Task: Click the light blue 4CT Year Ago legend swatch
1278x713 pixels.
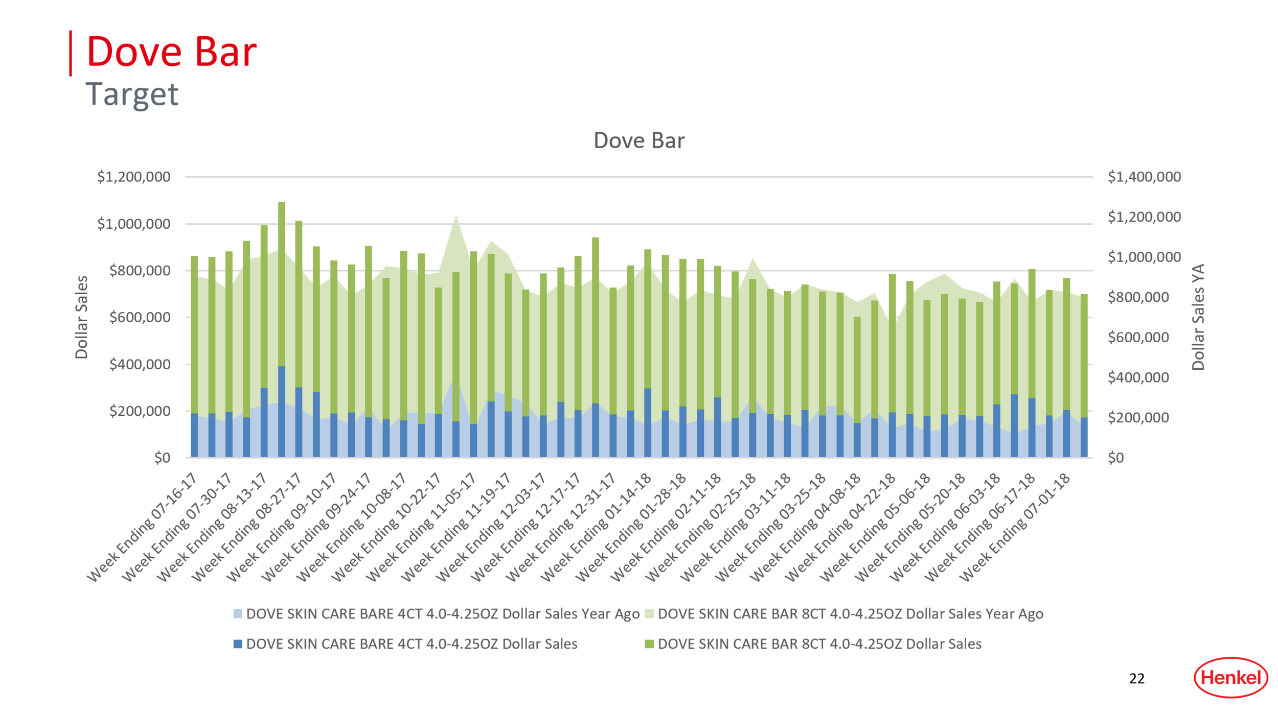Action: (x=238, y=614)
